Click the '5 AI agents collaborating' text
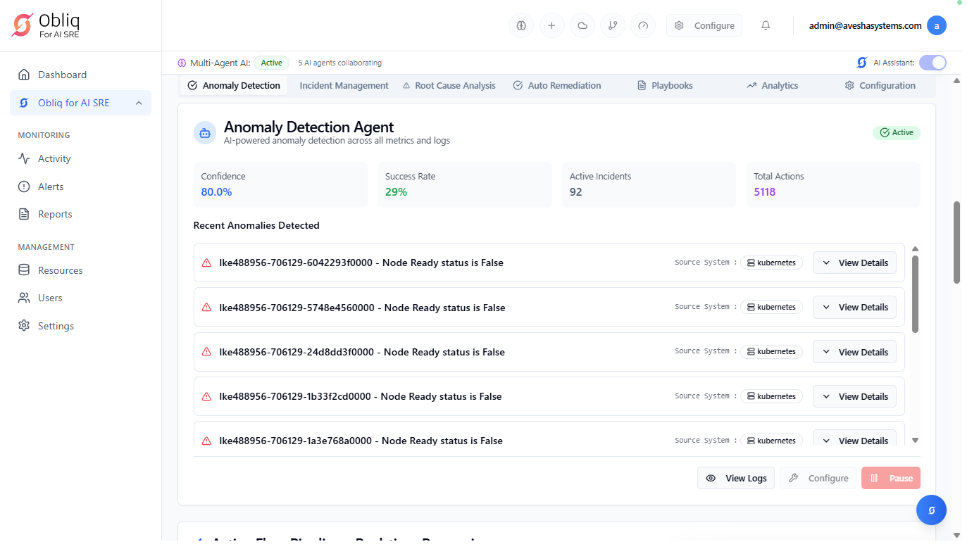Screen dimensions: 967x549 (x=340, y=63)
